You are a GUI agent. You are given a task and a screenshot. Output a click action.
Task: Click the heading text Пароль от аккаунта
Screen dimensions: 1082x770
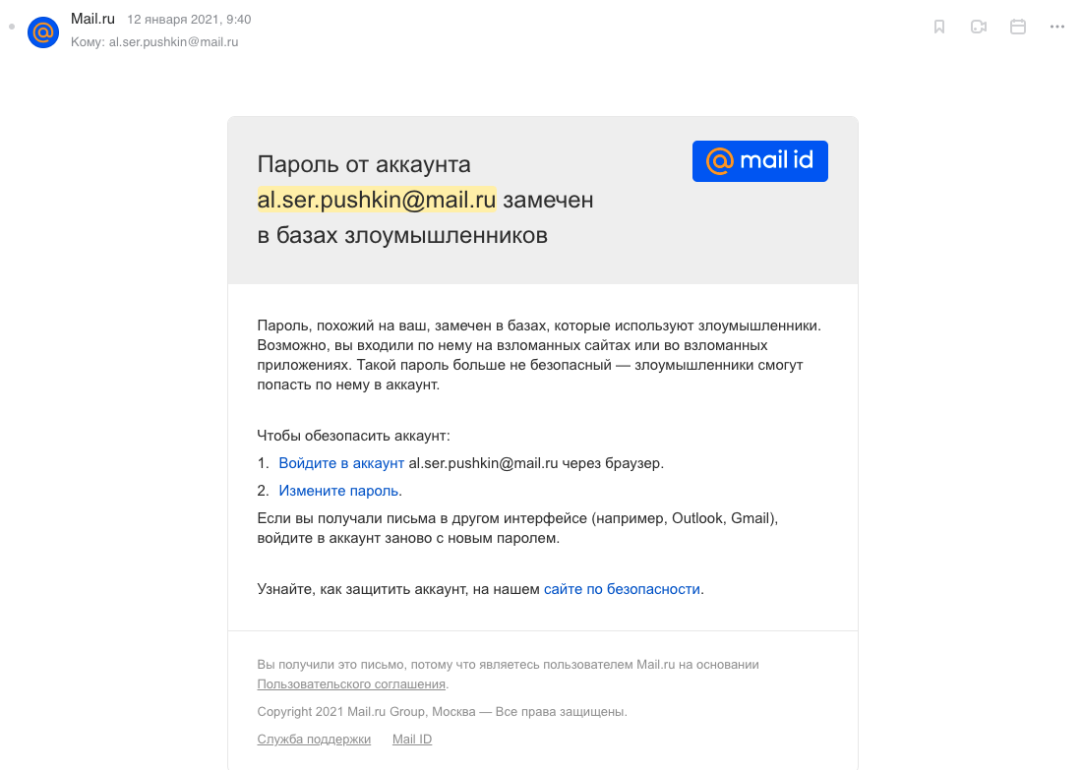pos(364,164)
